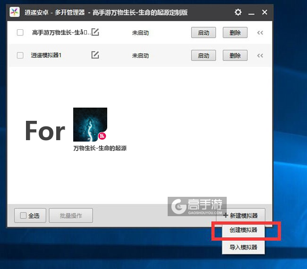Image resolution: width=307 pixels, height=269 pixels.
Task: Click the 批量操作 batch operations button
Action: [71, 216]
